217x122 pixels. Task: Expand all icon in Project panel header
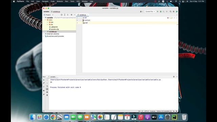click(65, 15)
